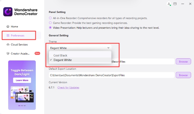194x114 pixels.
Task: Click the Default Export Location path field
Action: pos(111,75)
